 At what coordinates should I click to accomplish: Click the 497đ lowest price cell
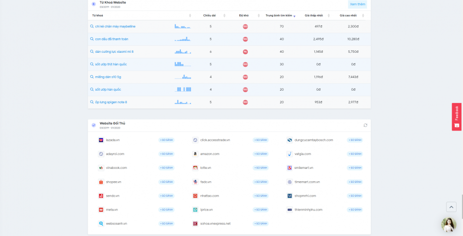tap(318, 26)
